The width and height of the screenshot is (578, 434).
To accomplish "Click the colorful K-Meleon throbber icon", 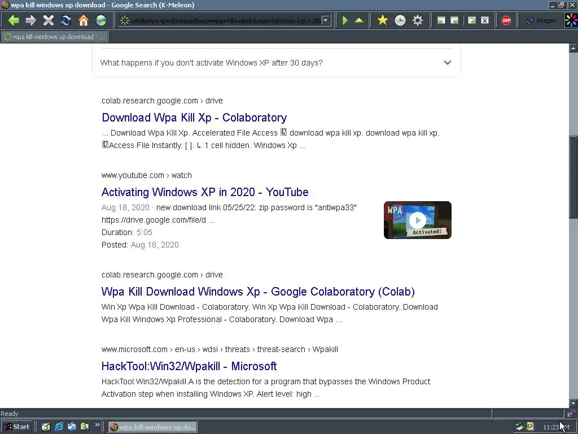I will point(571,20).
